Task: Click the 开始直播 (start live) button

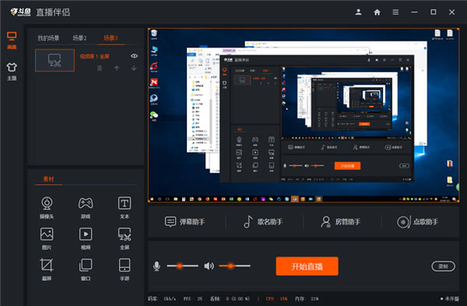Action: click(x=307, y=266)
